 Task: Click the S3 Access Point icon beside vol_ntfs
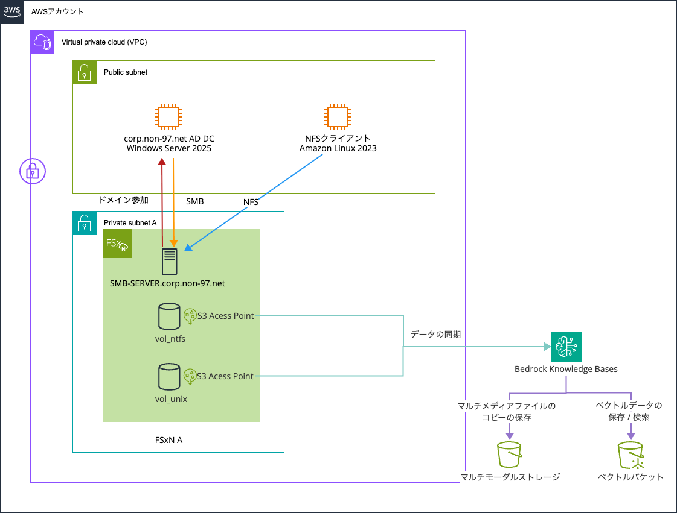tap(190, 315)
